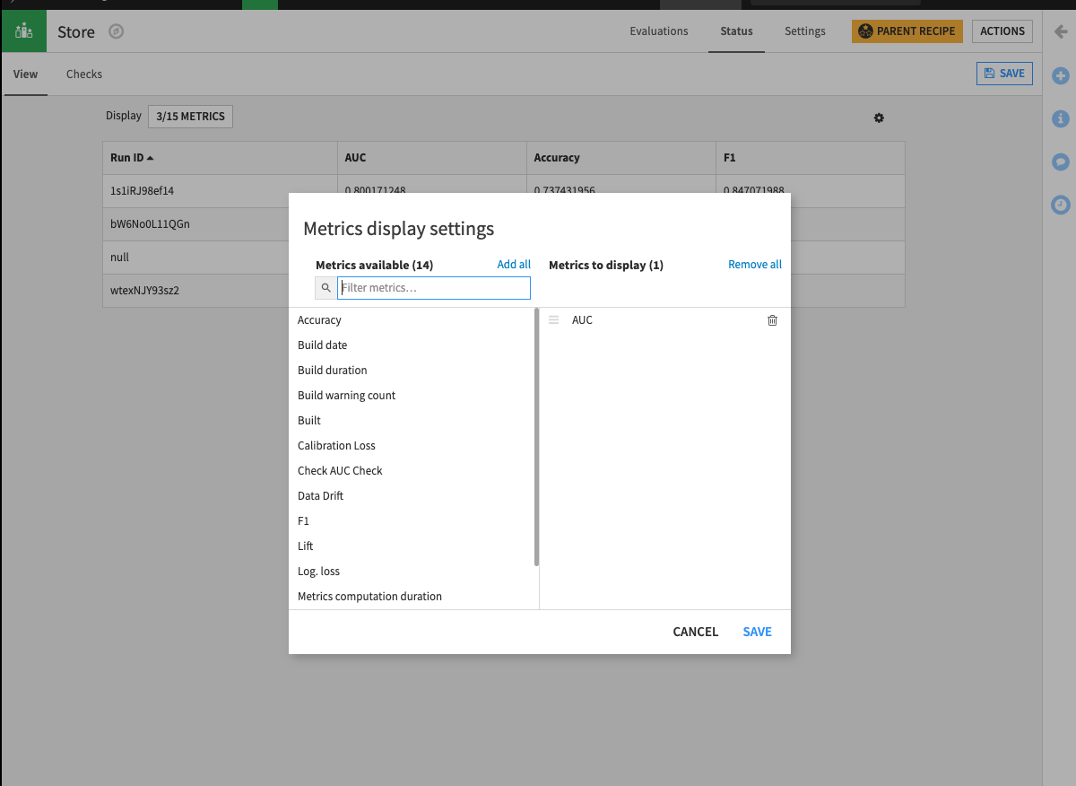This screenshot has height=786, width=1076.
Task: Click the AUC column header
Action: 431,158
